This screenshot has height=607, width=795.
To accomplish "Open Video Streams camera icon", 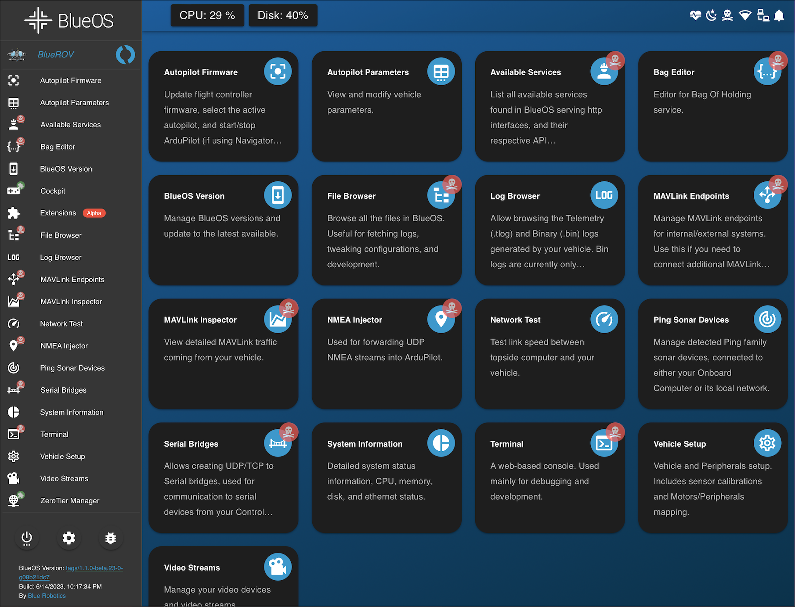I will (x=278, y=567).
